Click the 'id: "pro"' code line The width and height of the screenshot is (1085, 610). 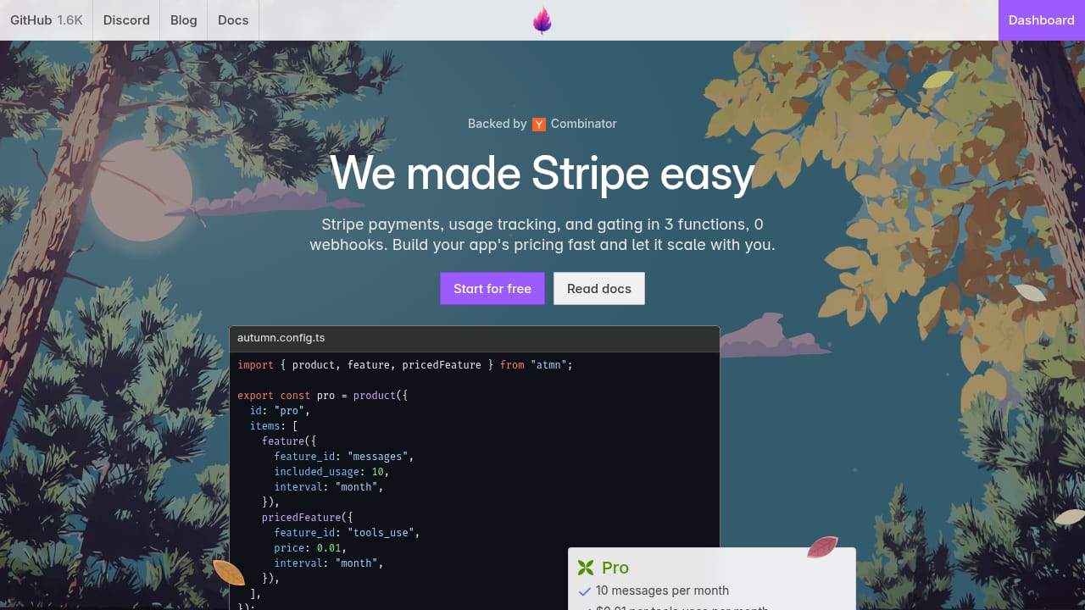pyautogui.click(x=280, y=411)
